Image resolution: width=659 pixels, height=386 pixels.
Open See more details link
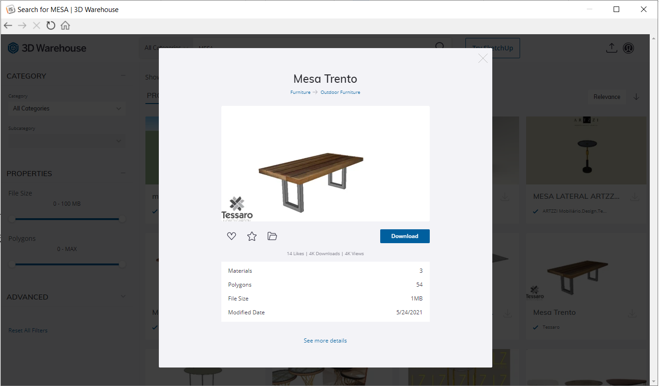[325, 341]
